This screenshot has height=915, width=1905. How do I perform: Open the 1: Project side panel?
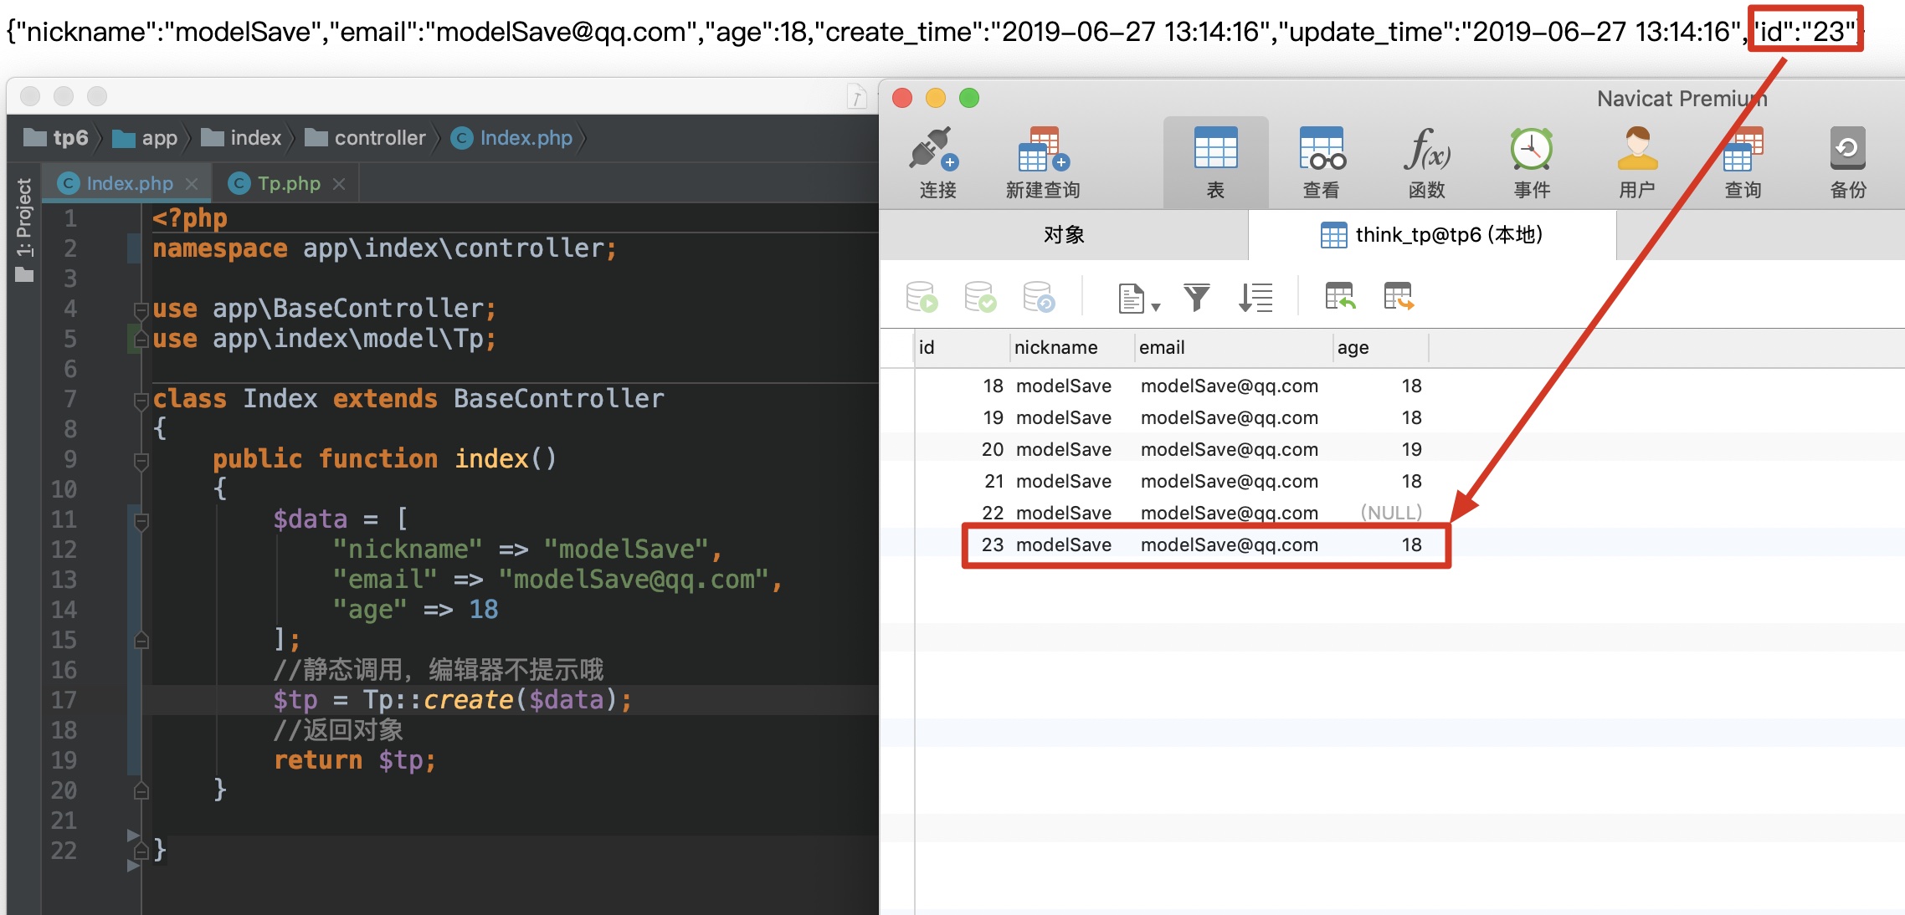point(24,230)
